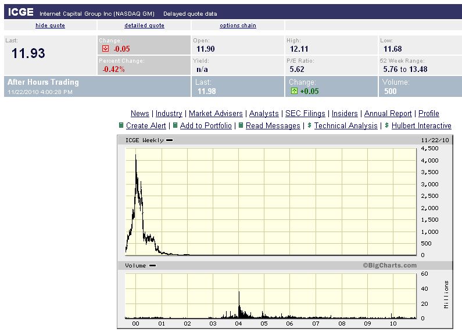Click the green up-arrow after-hours Change icon

(294, 91)
